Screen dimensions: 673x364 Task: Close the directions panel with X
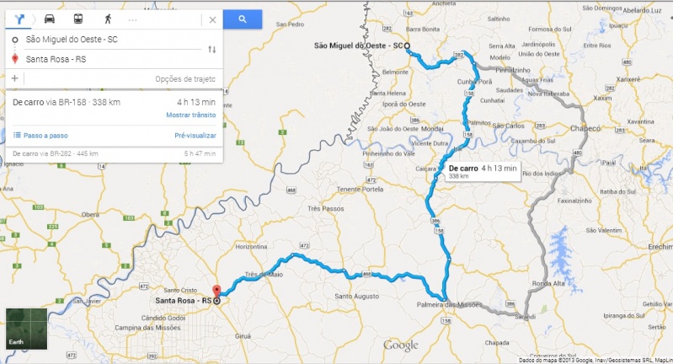click(212, 19)
